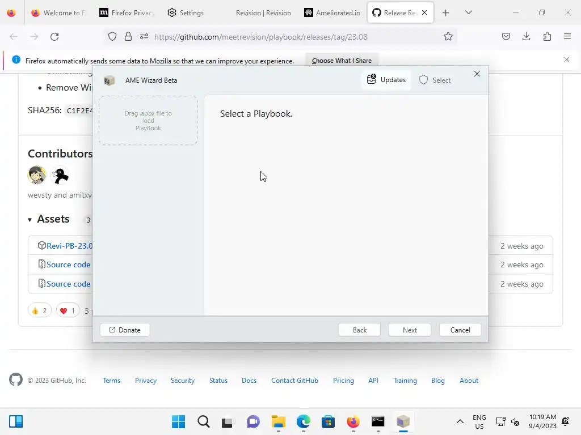
Task: Open the Firefox extensions menu
Action: tap(547, 36)
